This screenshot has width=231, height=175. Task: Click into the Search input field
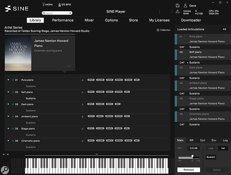click(57, 13)
